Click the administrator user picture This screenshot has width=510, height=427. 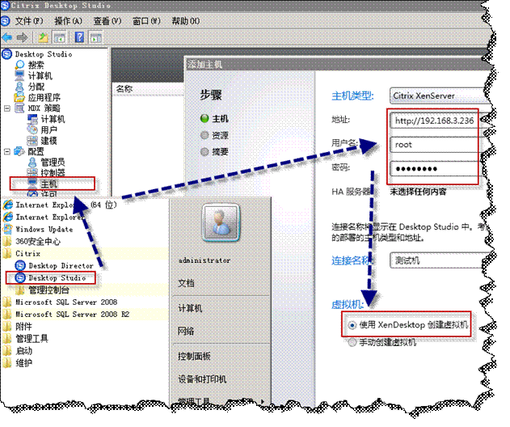point(221,222)
